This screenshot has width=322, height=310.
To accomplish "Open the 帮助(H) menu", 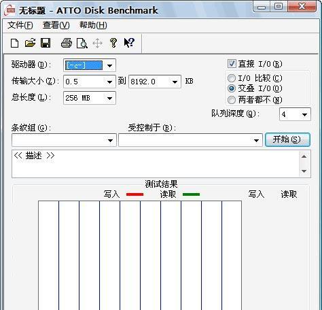I will coord(93,25).
